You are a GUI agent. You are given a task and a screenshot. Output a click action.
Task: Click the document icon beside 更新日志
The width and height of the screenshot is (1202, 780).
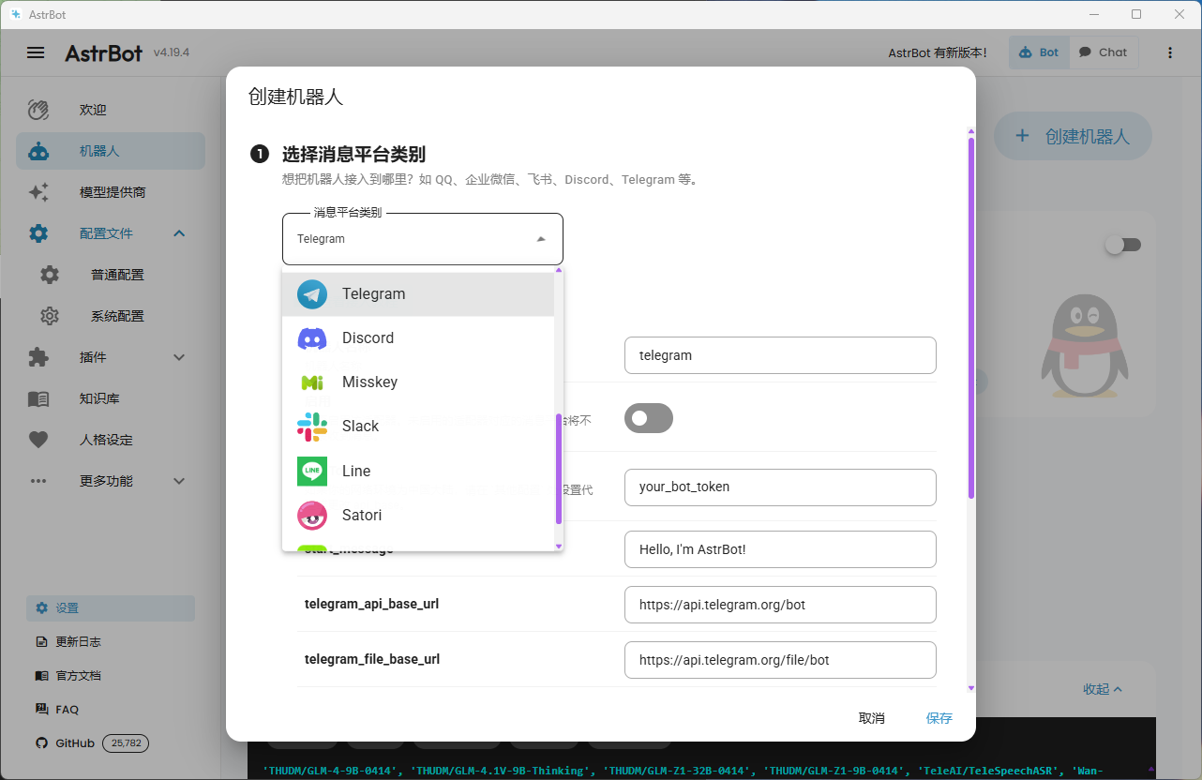(41, 642)
